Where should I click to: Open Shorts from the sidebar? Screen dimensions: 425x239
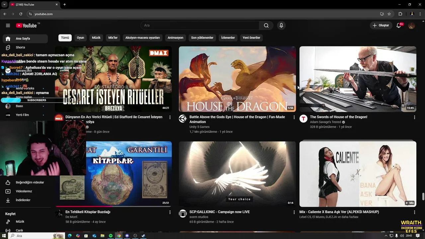click(x=25, y=47)
